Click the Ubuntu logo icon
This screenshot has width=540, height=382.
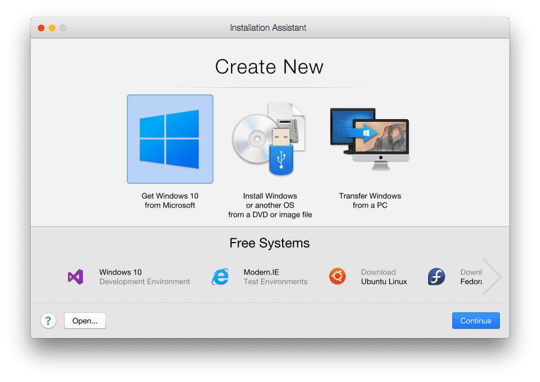pos(337,276)
